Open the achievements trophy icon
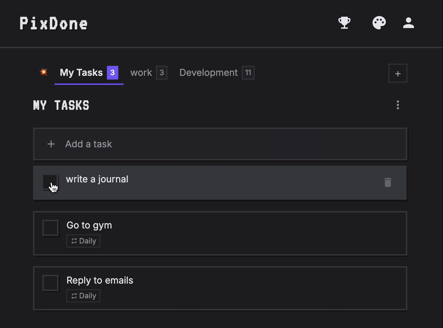 point(344,23)
